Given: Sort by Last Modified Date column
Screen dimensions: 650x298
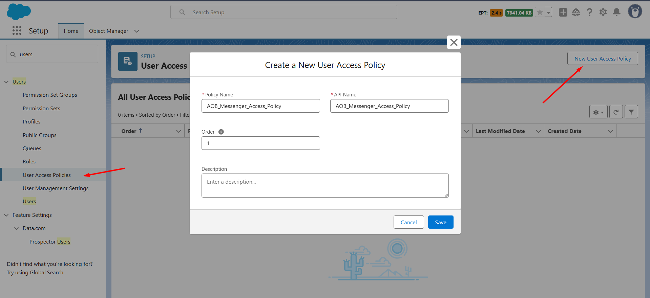Looking at the screenshot, I should [x=500, y=131].
